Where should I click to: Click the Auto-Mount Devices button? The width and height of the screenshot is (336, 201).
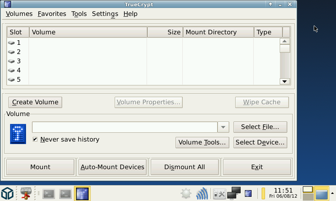point(113,167)
